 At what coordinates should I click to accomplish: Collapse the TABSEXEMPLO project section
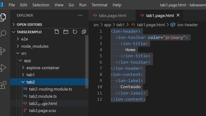[x=14, y=32]
